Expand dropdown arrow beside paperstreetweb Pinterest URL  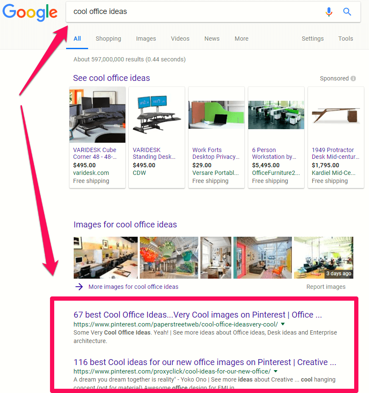point(283,324)
